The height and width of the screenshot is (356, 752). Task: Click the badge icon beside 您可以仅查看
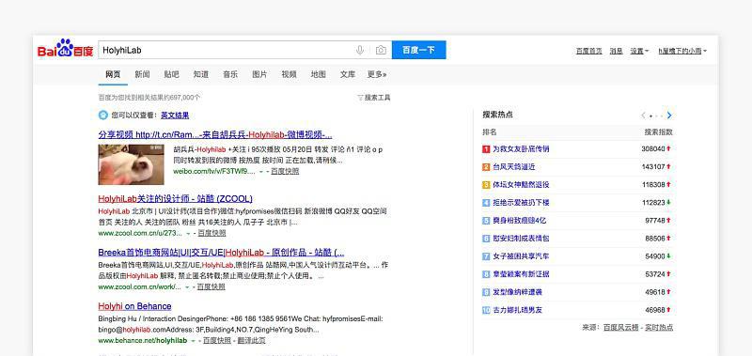pyautogui.click(x=103, y=115)
